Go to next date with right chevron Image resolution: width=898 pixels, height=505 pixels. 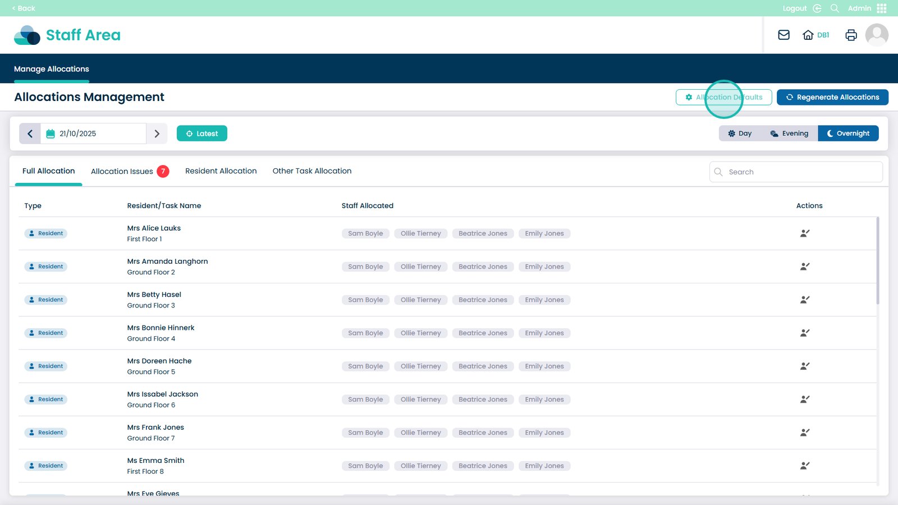157,134
